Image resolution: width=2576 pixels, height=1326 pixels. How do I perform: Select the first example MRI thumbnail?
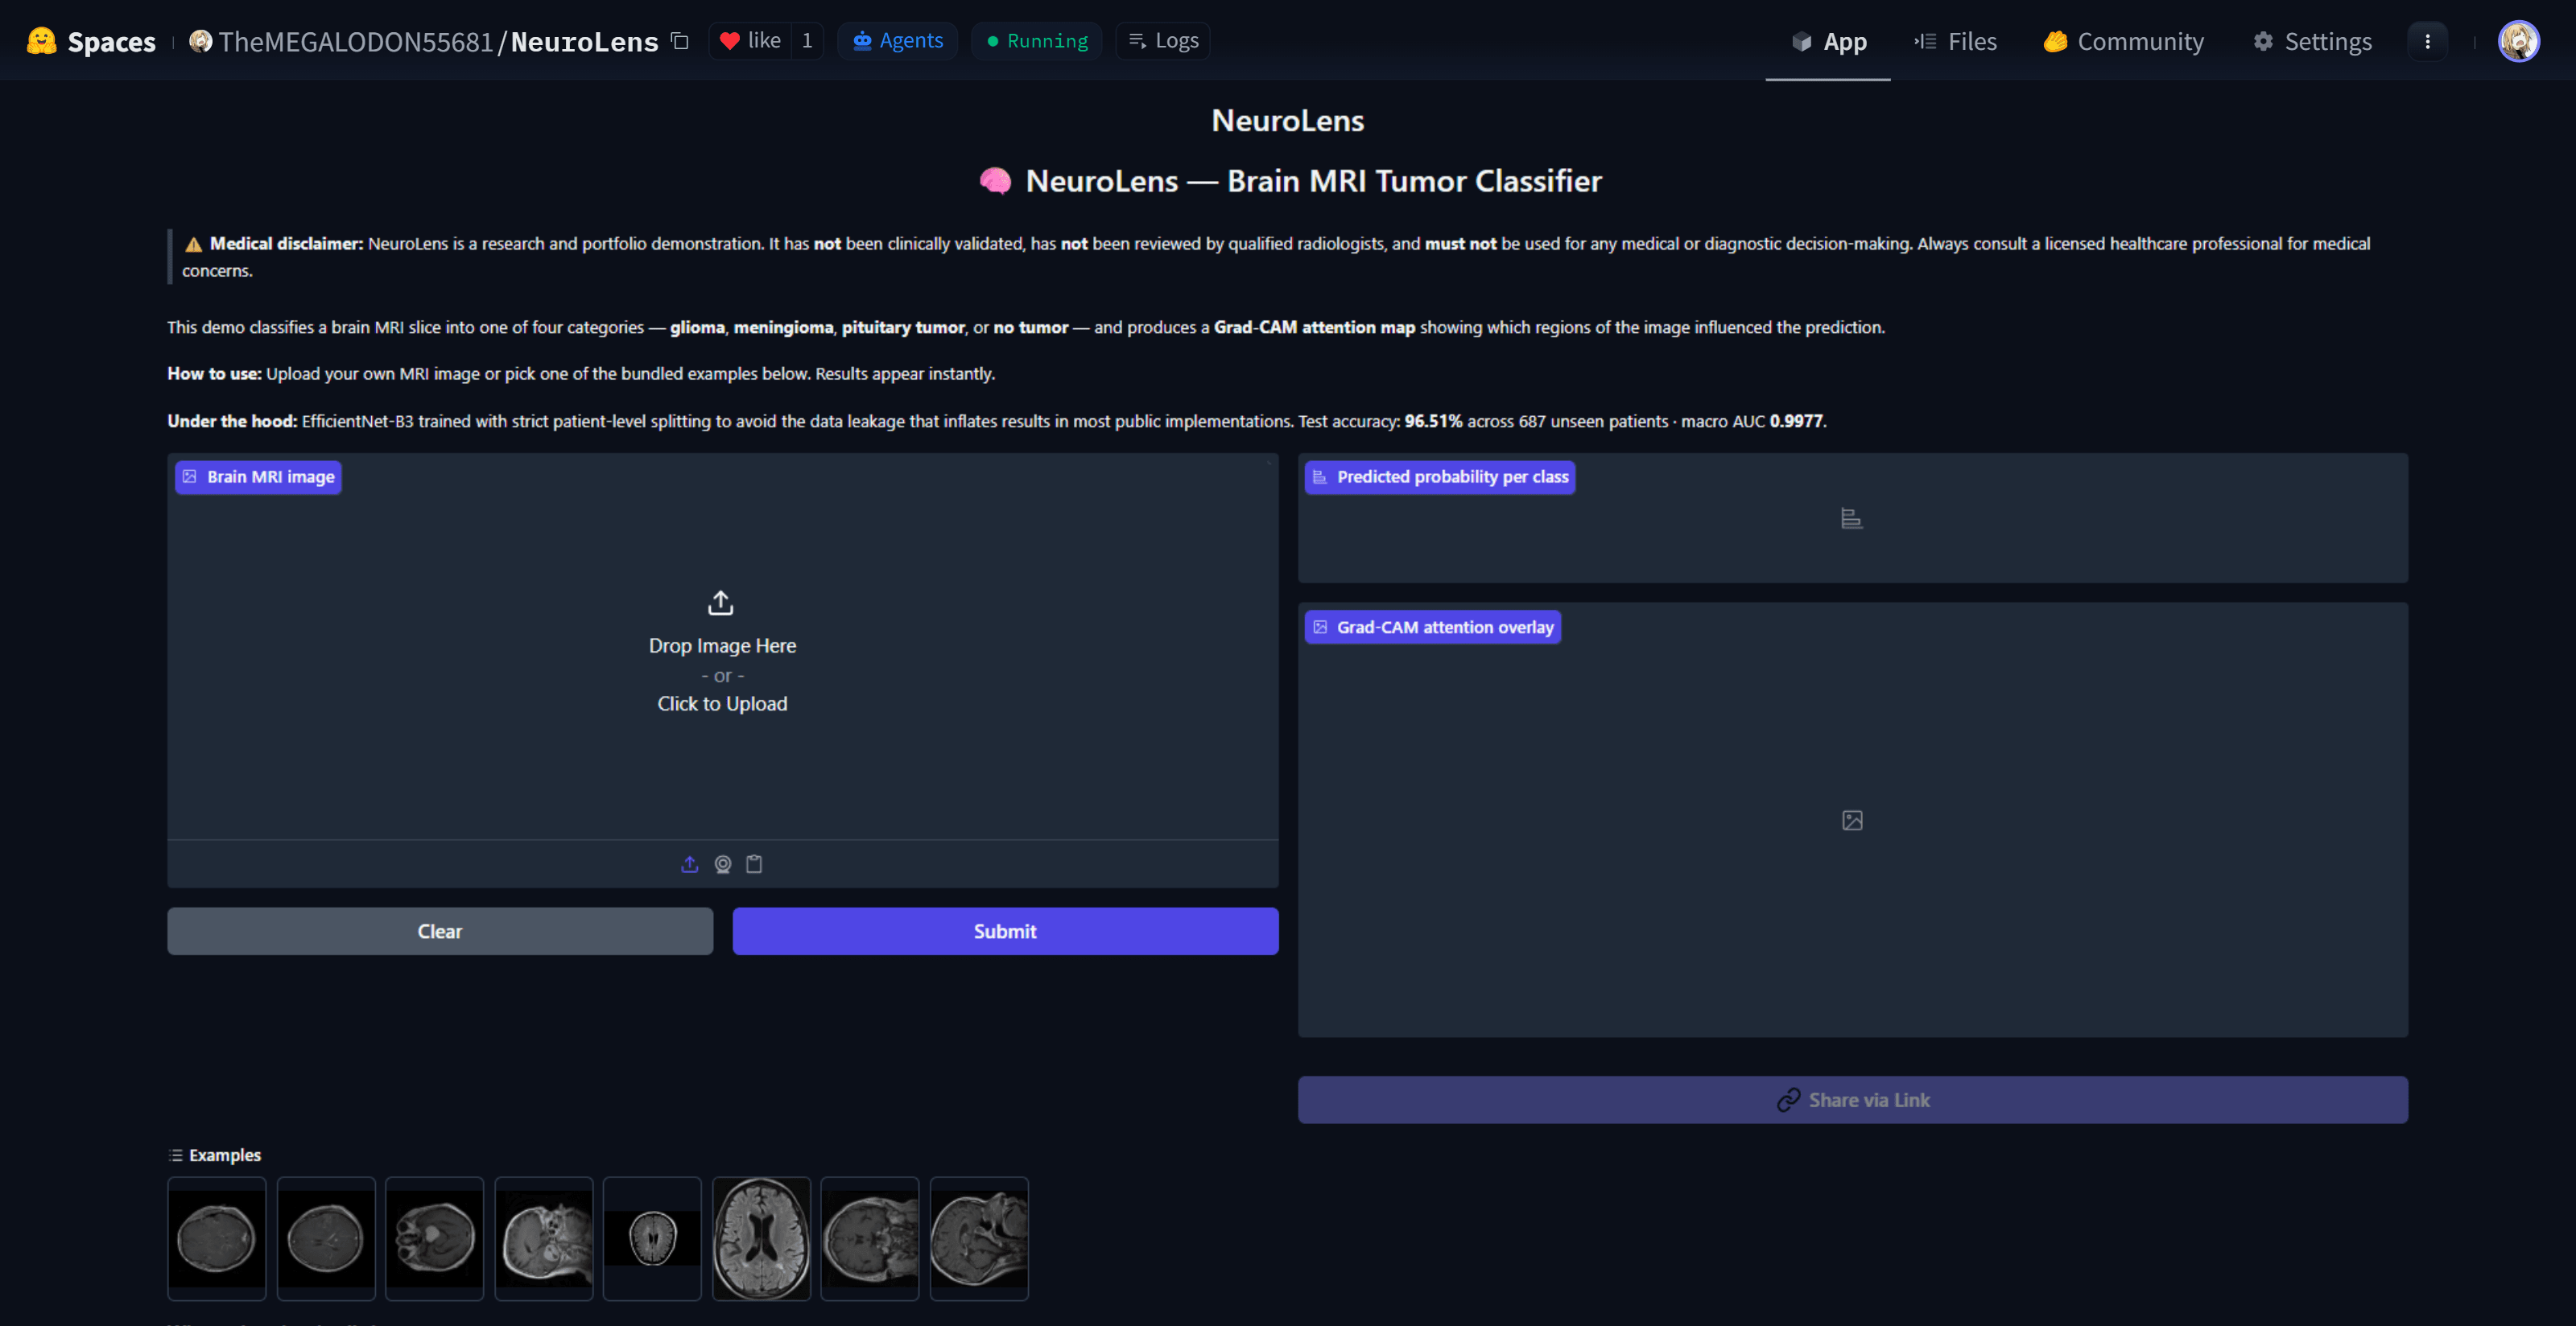(x=217, y=1239)
